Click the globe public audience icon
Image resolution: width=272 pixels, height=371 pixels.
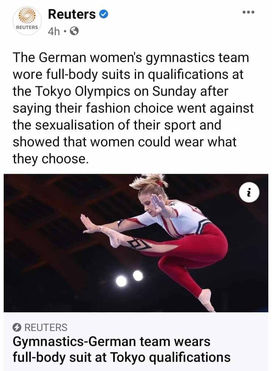pos(74,31)
